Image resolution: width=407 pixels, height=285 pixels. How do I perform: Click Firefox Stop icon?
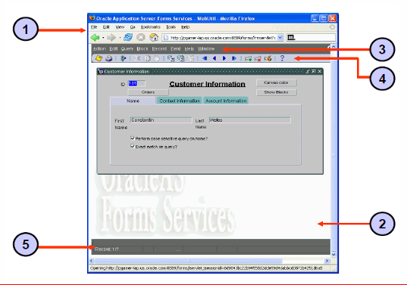141,38
